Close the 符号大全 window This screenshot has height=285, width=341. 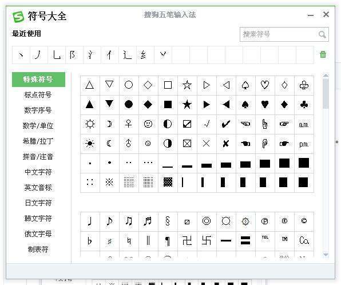[326, 14]
